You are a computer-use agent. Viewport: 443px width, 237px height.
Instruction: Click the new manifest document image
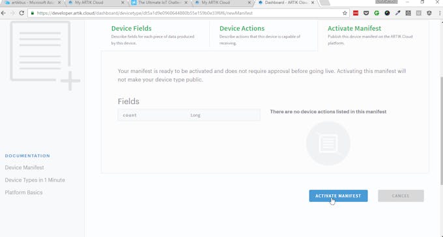[x=45, y=55]
